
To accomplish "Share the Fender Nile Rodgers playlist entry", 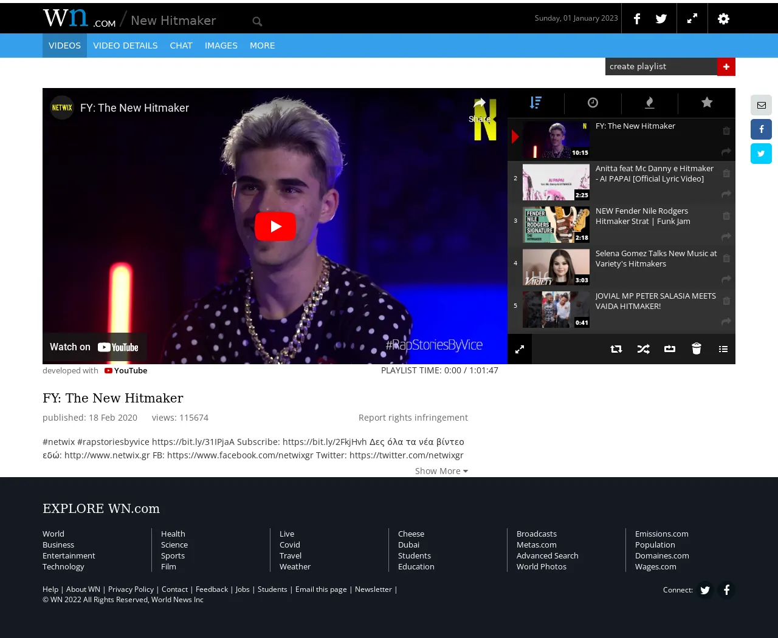I will pos(726,237).
